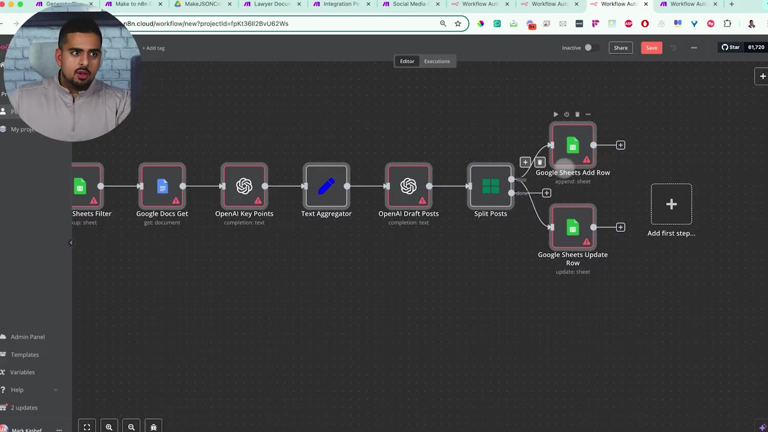Execute the Google Sheets Add Row node

[x=556, y=114]
